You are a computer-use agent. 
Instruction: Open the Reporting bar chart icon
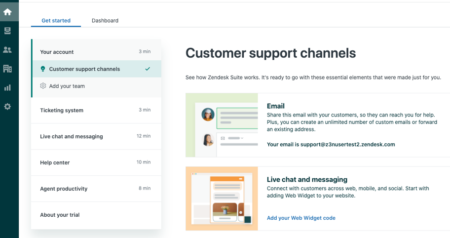point(7,88)
